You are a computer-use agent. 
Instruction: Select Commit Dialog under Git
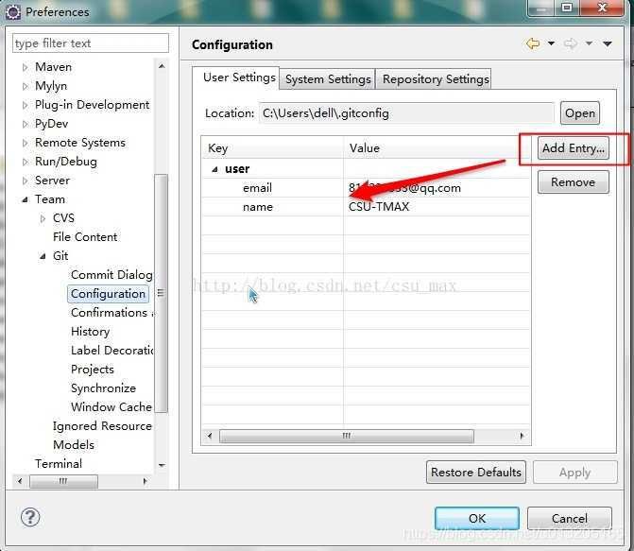pyautogui.click(x=111, y=275)
